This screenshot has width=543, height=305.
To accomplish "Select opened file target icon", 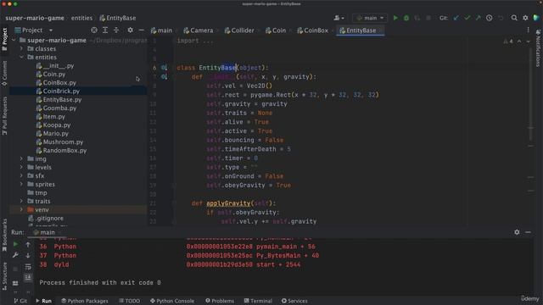I will click(94, 30).
